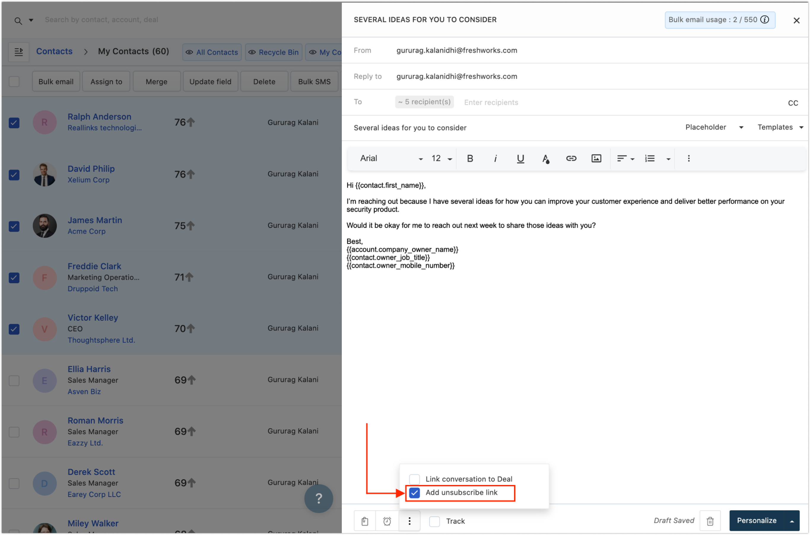Open bulk email usage info icon
Screen dimensions: 810x535
coord(765,20)
